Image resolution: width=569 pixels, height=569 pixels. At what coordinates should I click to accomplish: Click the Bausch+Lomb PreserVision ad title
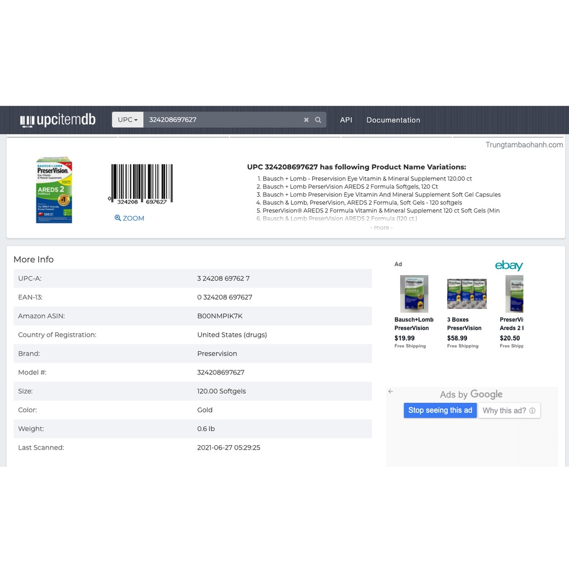click(x=414, y=324)
